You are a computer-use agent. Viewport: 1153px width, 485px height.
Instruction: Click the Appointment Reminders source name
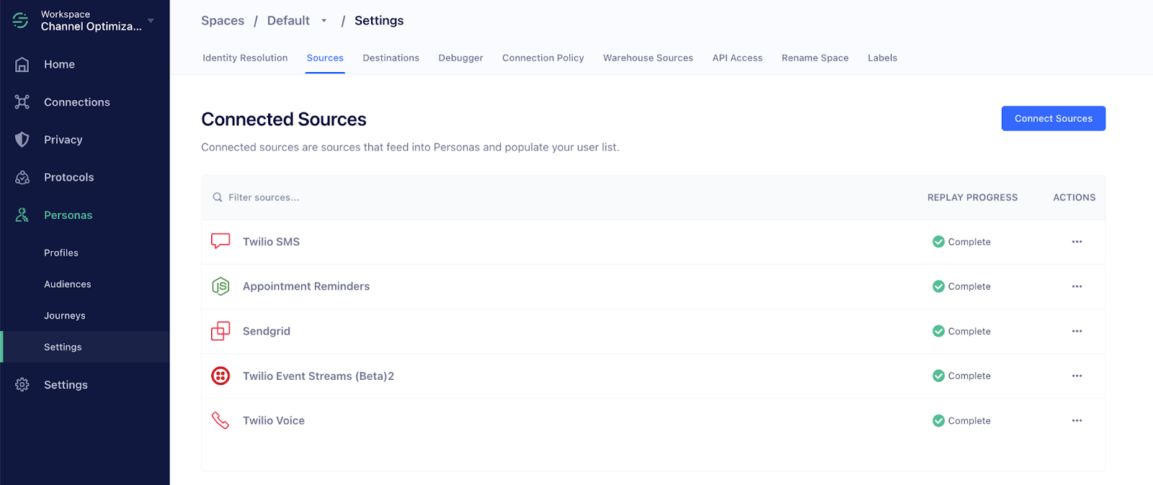306,287
